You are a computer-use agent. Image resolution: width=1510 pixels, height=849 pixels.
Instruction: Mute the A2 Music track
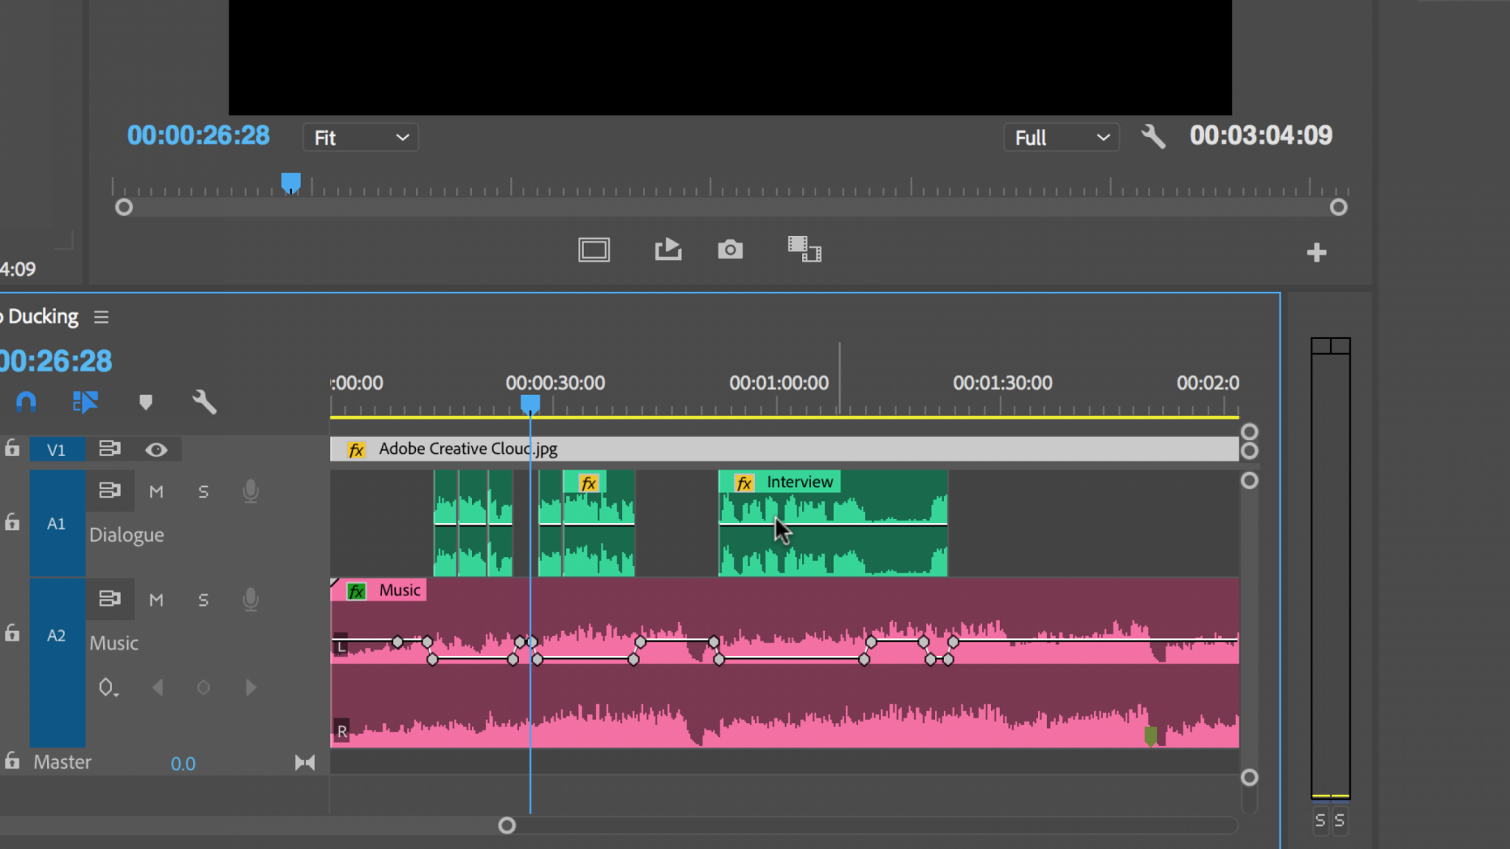tap(156, 600)
